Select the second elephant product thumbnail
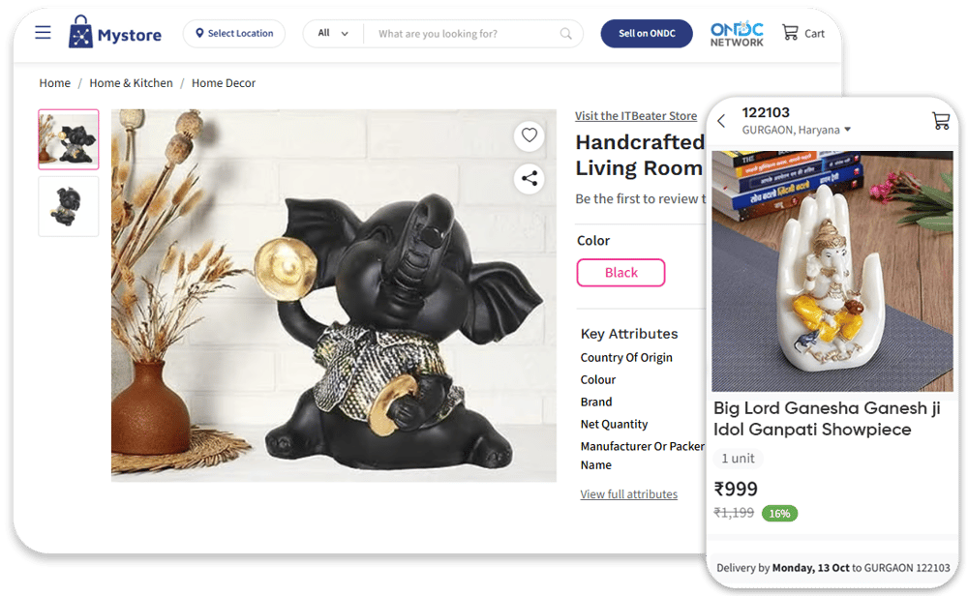This screenshot has height=596, width=968. tap(69, 207)
